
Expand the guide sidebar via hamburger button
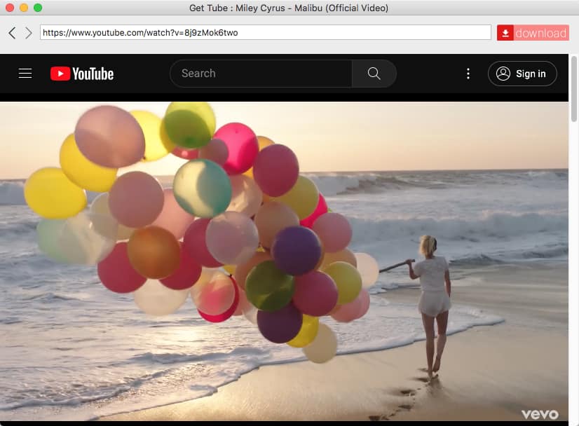pos(25,74)
